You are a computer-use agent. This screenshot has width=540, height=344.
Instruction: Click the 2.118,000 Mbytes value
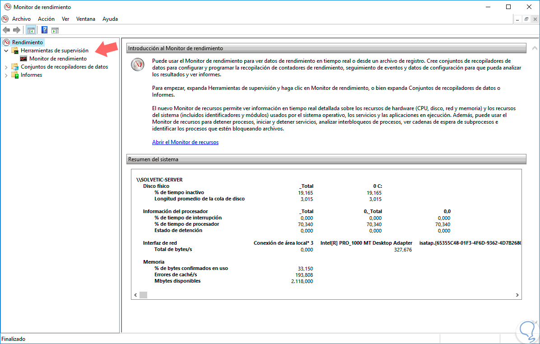pyautogui.click(x=302, y=281)
